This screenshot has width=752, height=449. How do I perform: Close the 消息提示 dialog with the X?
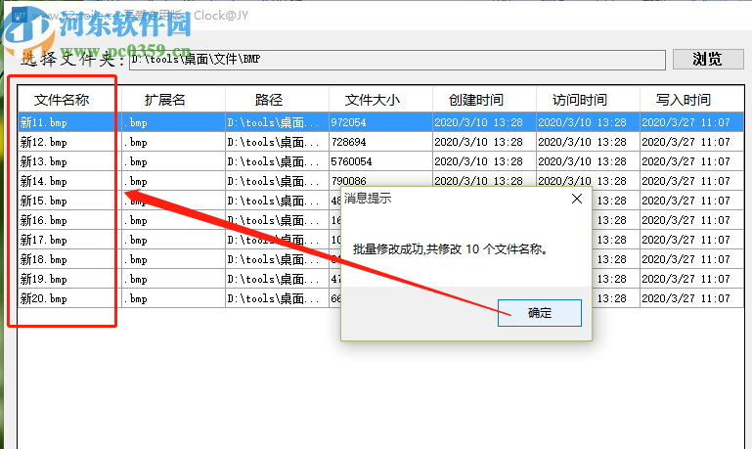577,199
